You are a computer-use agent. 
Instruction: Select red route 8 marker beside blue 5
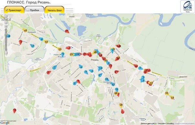(x=79, y=82)
